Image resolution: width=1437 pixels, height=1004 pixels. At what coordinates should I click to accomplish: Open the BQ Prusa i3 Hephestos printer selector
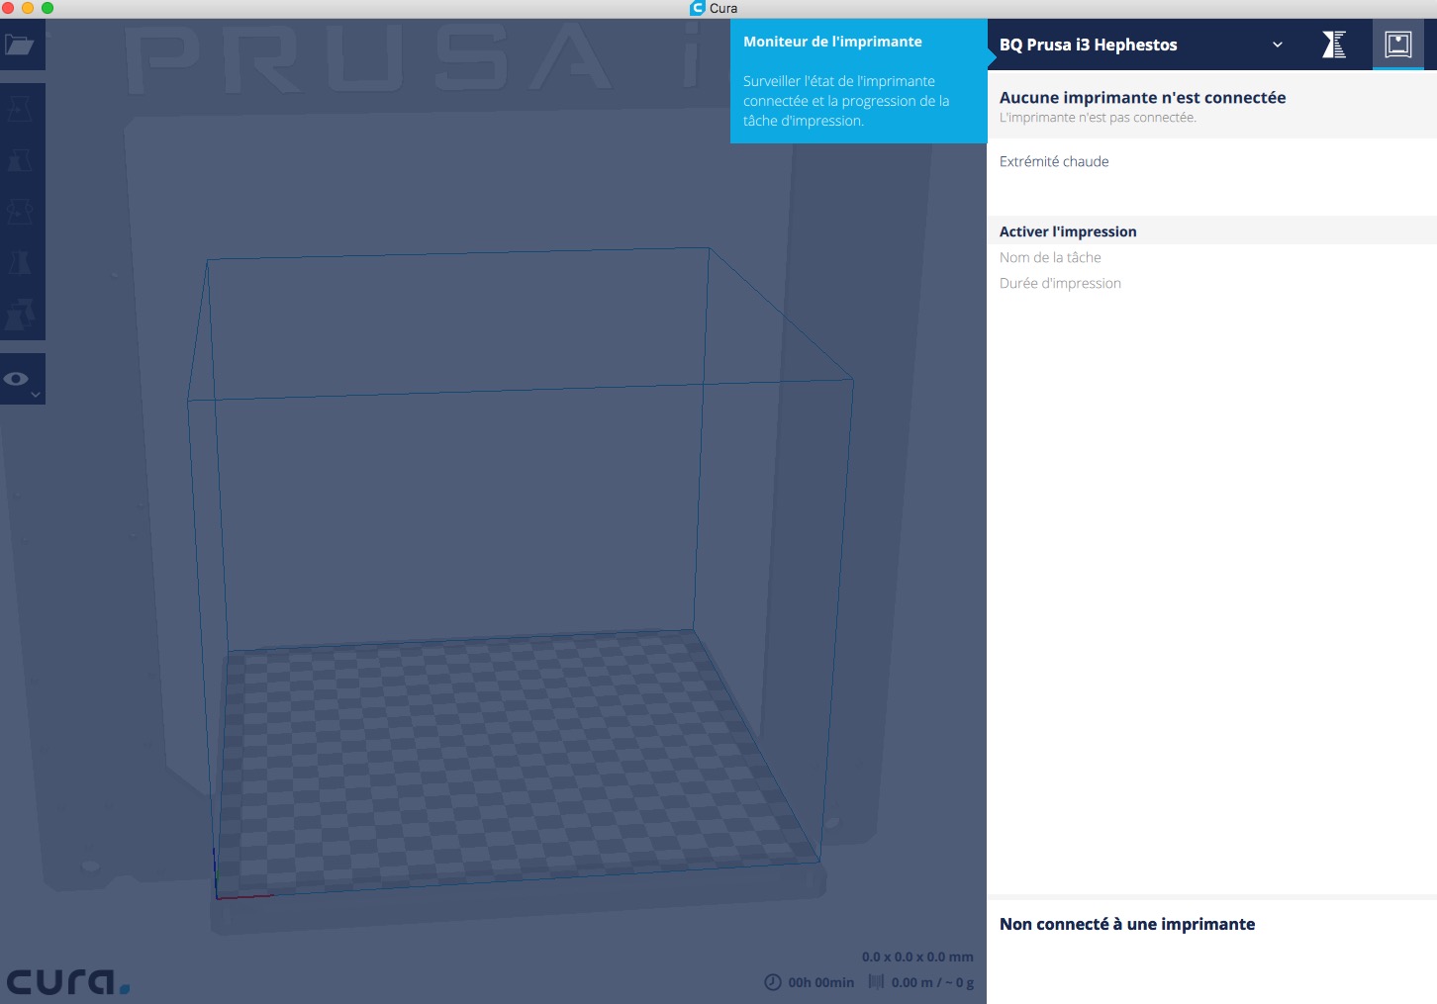[1089, 45]
